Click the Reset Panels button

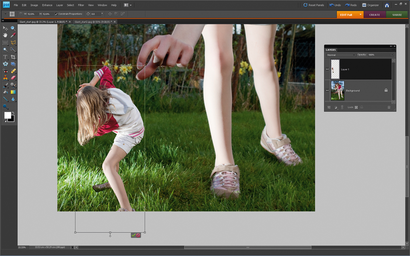click(314, 5)
